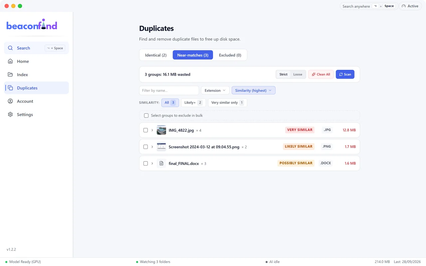The height and width of the screenshot is (266, 426).
Task: Check the IMG_4822.jpg group checkbox
Action: pyautogui.click(x=145, y=130)
